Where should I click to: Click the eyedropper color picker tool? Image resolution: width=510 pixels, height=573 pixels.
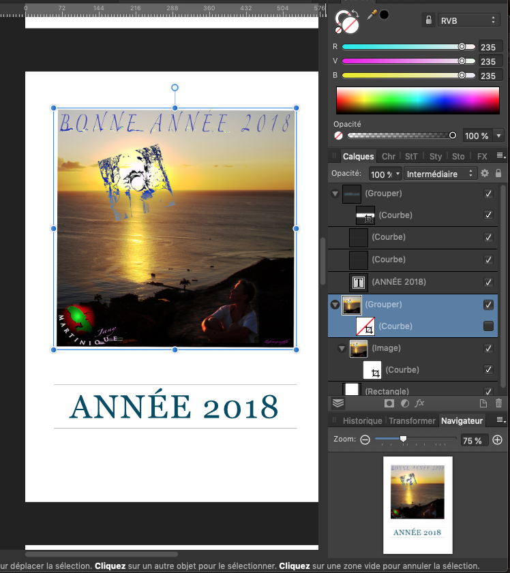pyautogui.click(x=372, y=15)
